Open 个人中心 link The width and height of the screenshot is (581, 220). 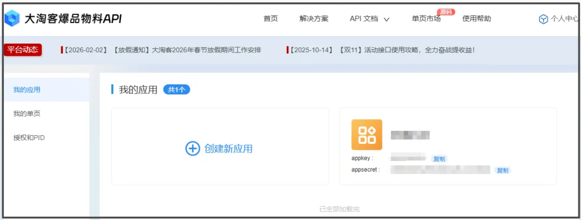pyautogui.click(x=564, y=19)
